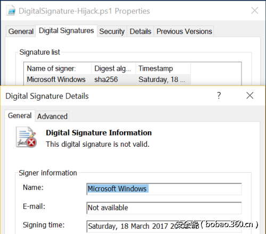Click the Digest alg... column header
This screenshot has width=266, height=234.
[x=113, y=69]
